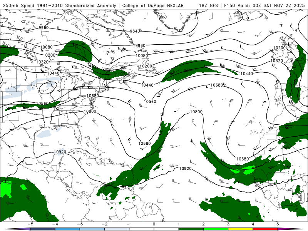Click the closed oval contour over the US Midwest
Viewport: 308px width, 231px height.
pos(48,88)
